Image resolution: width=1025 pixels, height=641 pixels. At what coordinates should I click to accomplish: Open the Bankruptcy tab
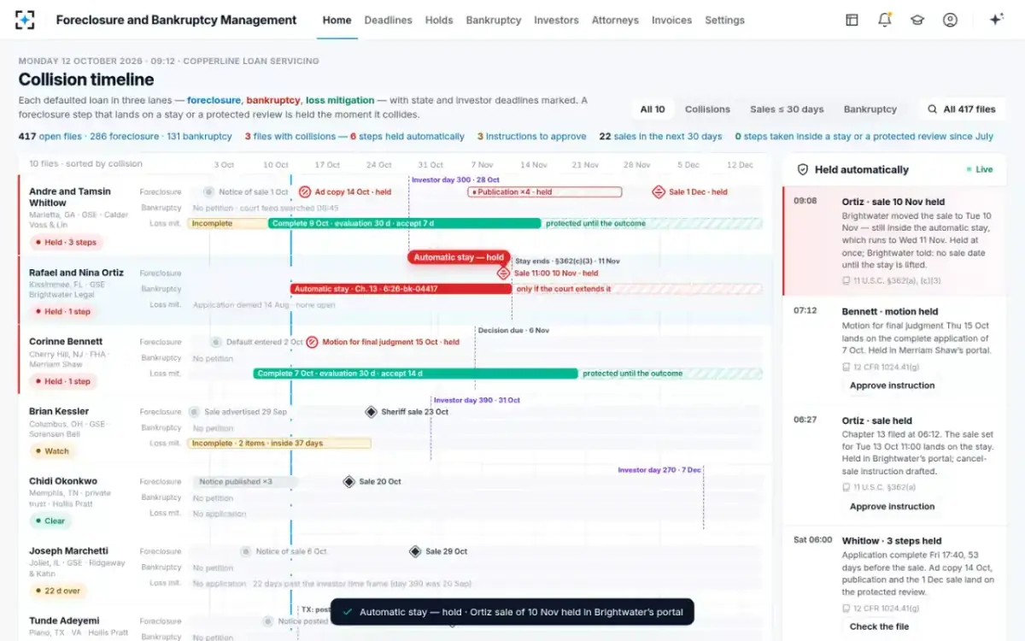tap(494, 20)
